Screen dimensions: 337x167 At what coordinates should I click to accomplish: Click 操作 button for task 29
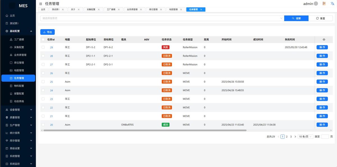coord(322,47)
